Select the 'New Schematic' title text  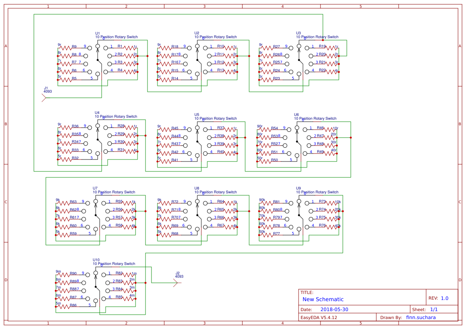click(323, 299)
